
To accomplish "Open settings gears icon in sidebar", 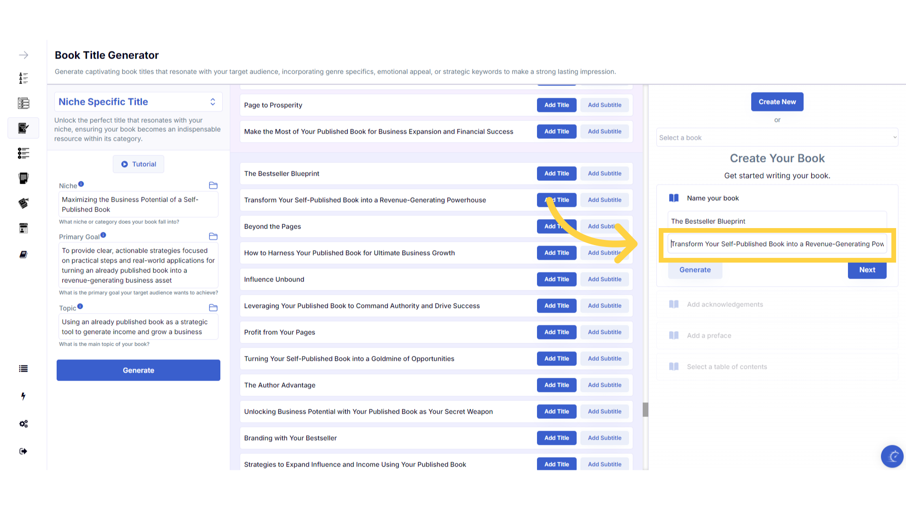I will [23, 424].
